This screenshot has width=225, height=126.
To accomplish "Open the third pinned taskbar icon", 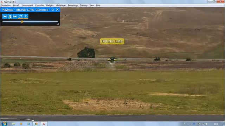I will [28, 124].
